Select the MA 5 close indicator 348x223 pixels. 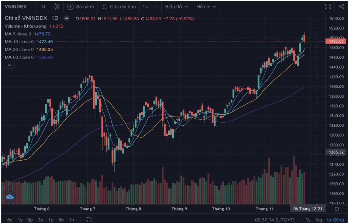coord(18,34)
